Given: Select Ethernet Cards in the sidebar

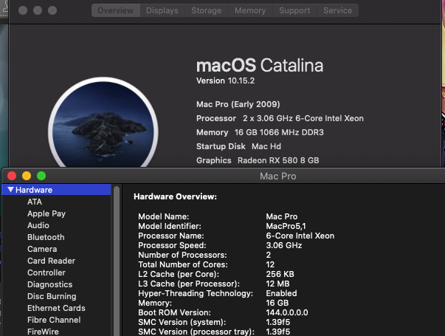Looking at the screenshot, I should coord(56,308).
